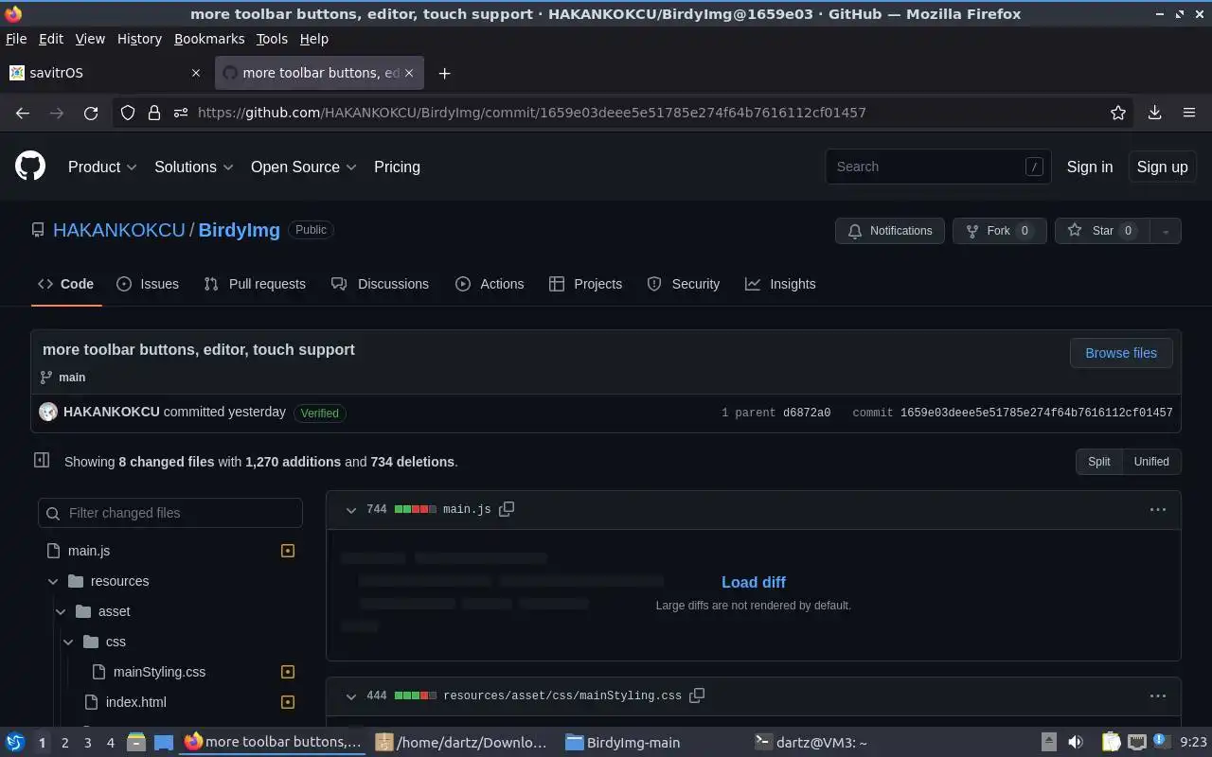
Task: Click HAKANKOKCU's avatar image
Action: 48,412
